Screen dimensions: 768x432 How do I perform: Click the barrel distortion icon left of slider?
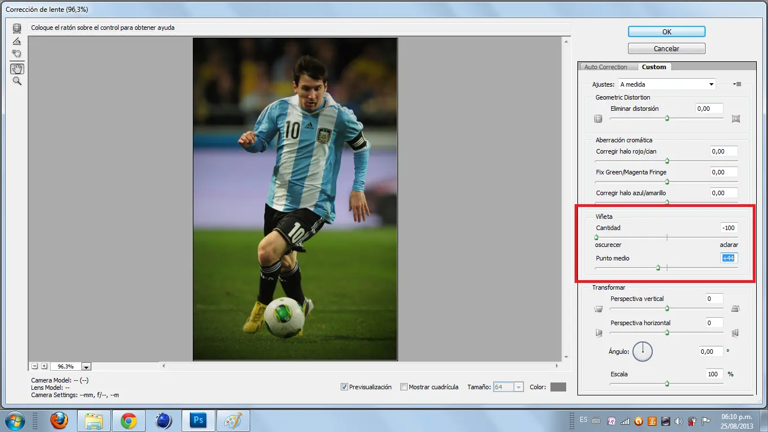pos(598,119)
